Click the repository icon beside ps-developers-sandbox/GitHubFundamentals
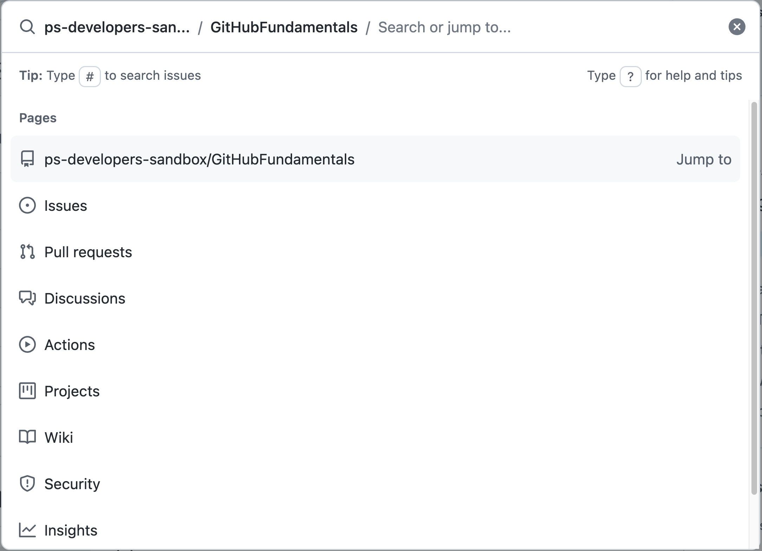762x551 pixels. (27, 159)
